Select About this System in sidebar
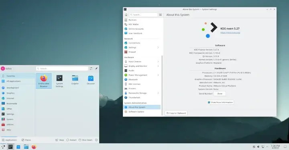This screenshot has width=289, height=150. click(x=142, y=107)
